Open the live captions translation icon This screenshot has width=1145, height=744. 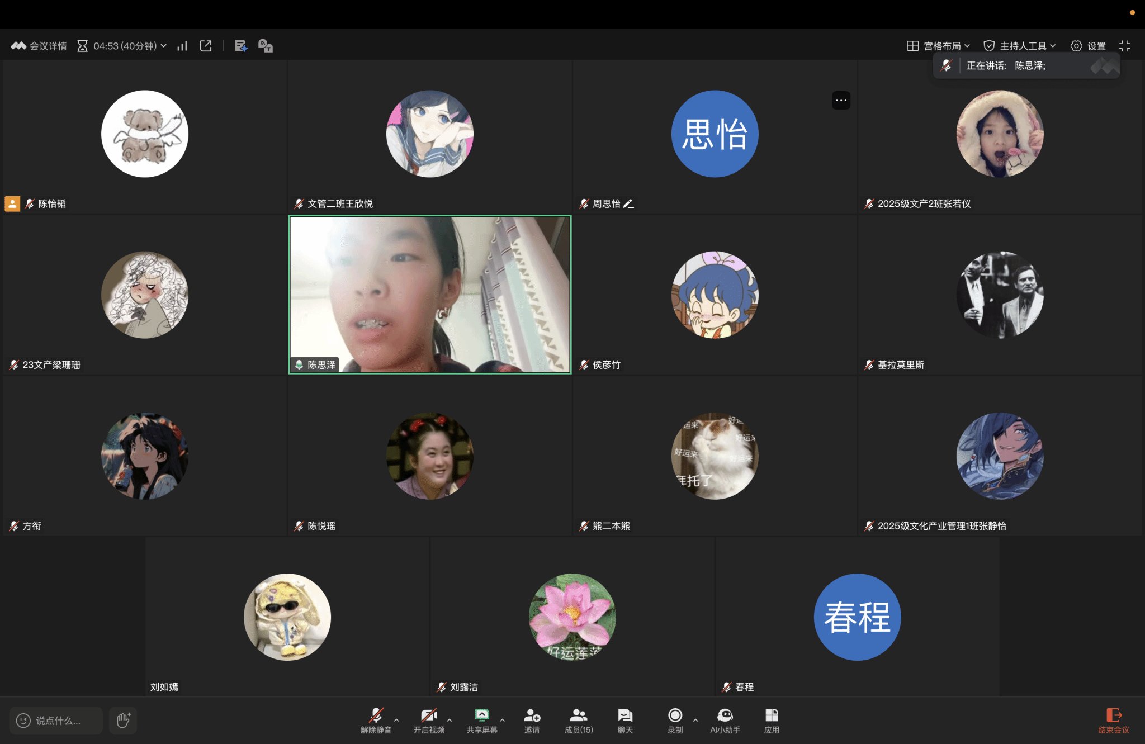(266, 46)
